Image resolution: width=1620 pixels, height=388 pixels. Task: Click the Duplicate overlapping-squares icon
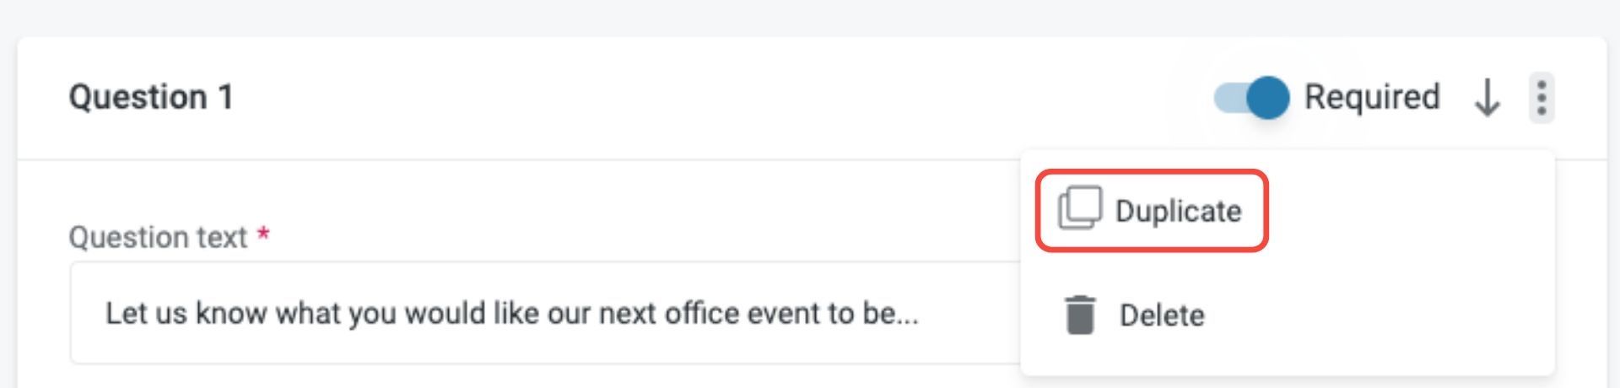(1079, 208)
